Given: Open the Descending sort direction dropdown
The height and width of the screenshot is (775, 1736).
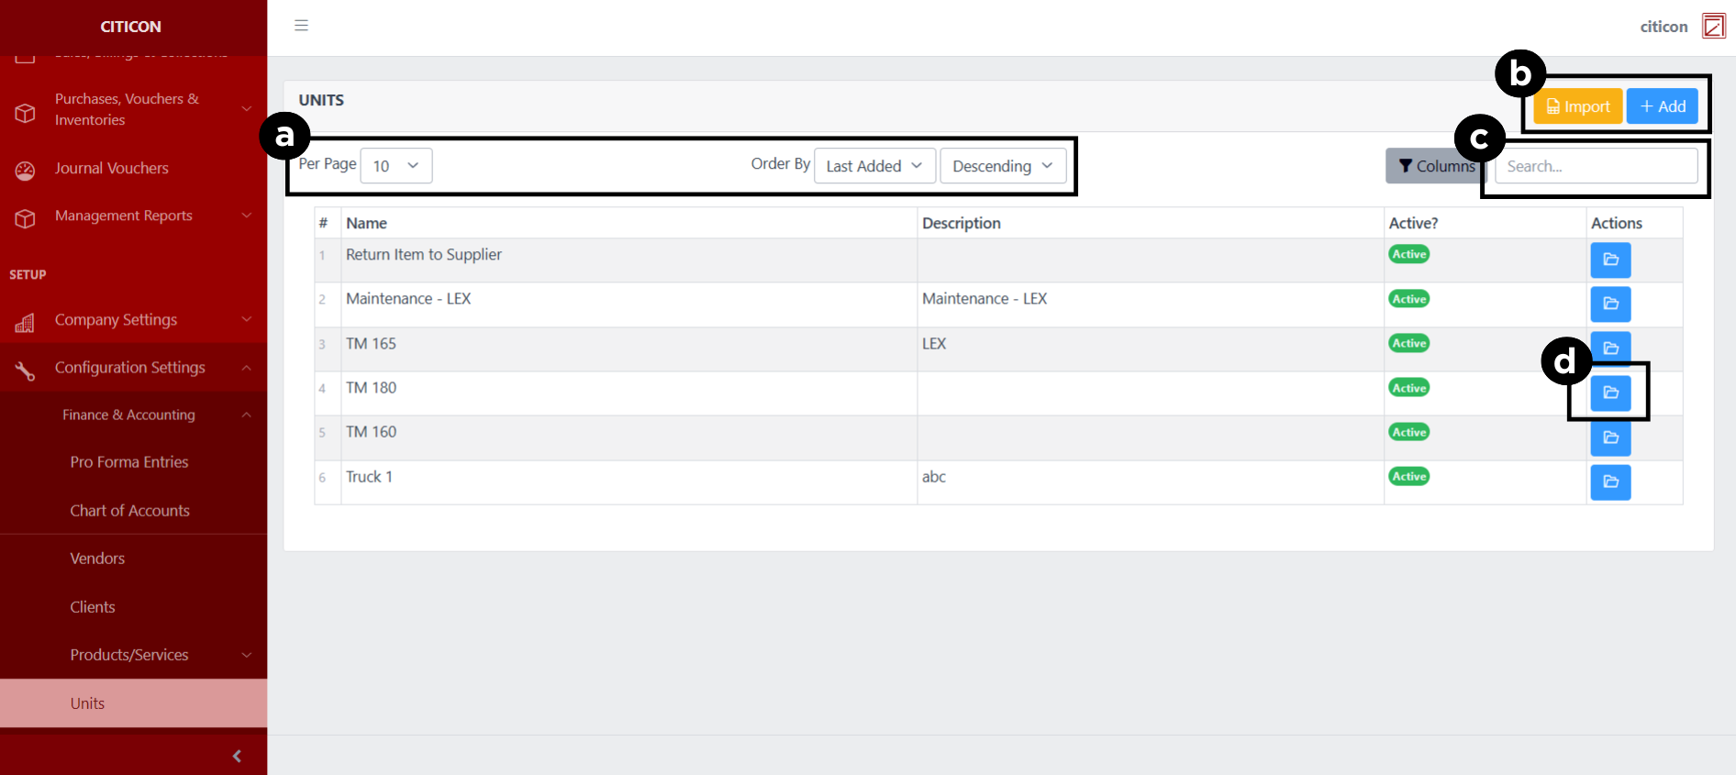Looking at the screenshot, I should [1002, 166].
